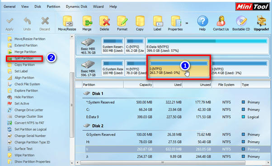
Task: Click horizontal scrollbar of partition table
Action: [163, 163]
